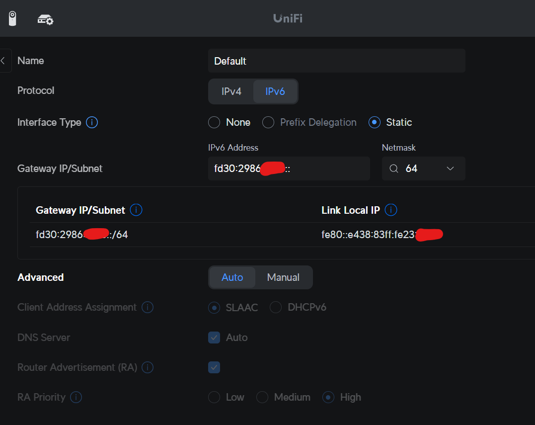Image resolution: width=535 pixels, height=425 pixels.
Task: Click the info icon next to Interface Type
Action: tap(92, 122)
